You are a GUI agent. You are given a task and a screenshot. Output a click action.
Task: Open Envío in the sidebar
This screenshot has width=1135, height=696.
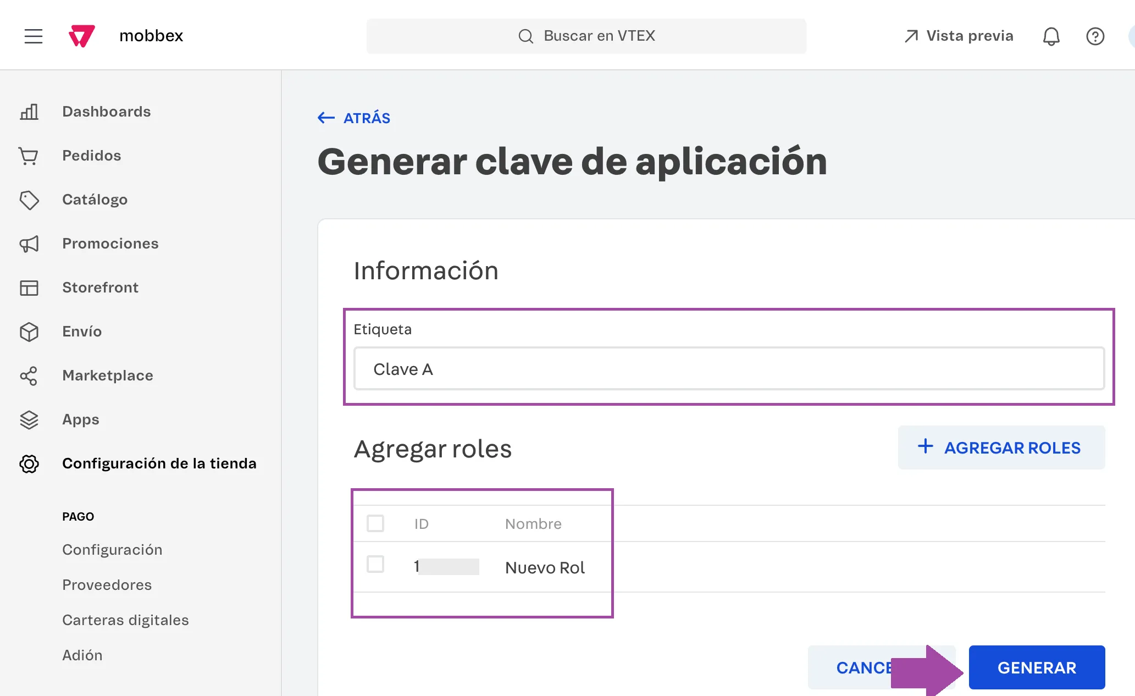(82, 332)
